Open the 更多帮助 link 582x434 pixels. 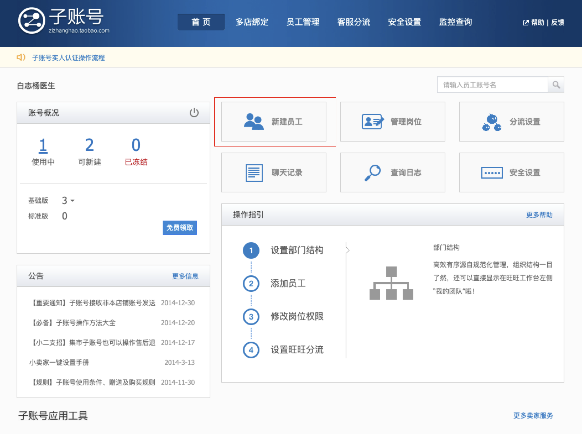click(539, 215)
